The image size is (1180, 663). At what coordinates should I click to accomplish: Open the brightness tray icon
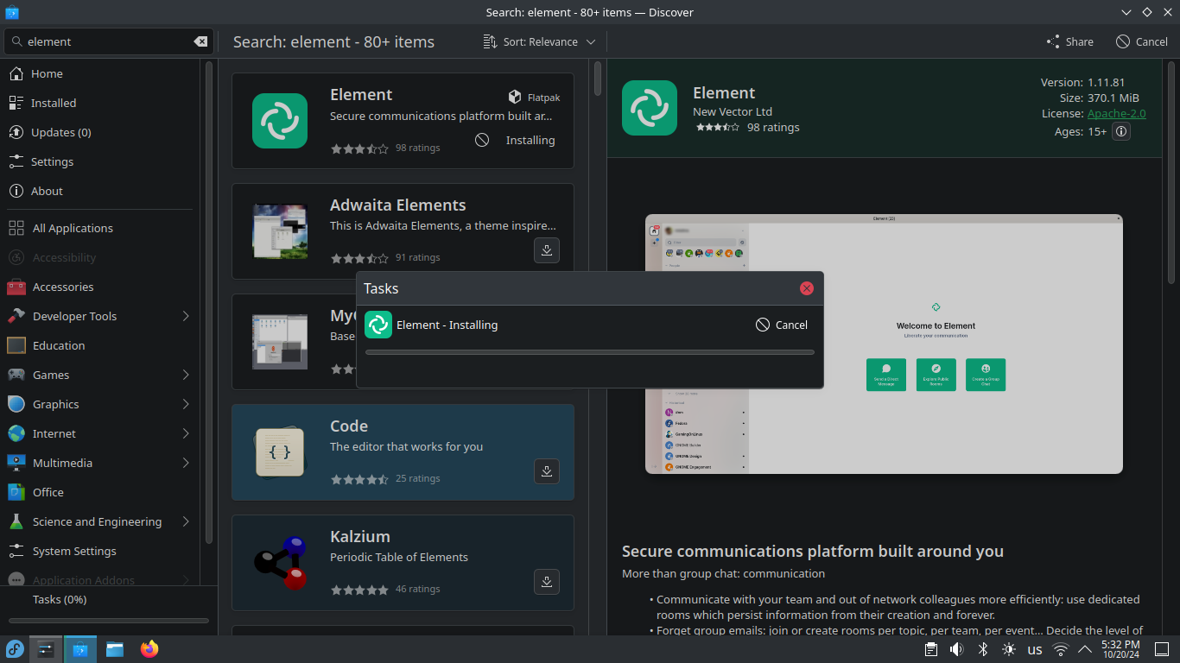[1009, 649]
